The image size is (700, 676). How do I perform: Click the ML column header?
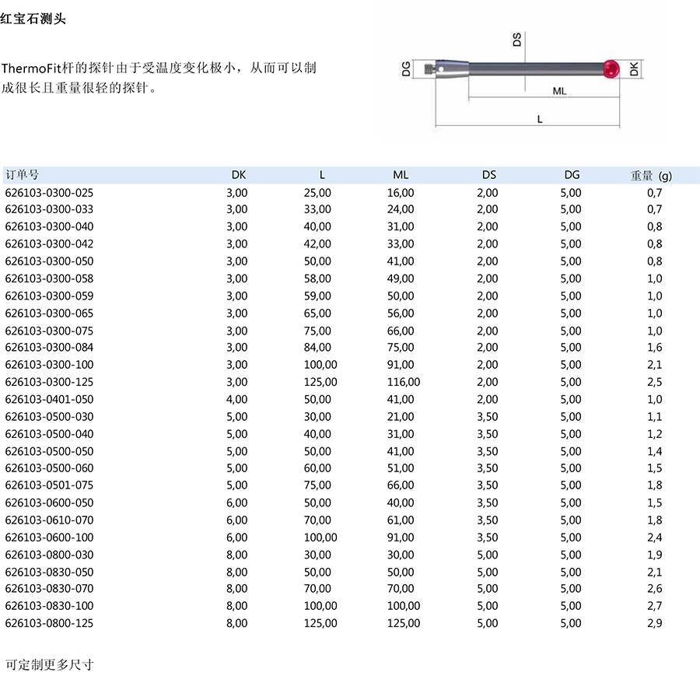coord(401,175)
